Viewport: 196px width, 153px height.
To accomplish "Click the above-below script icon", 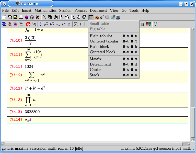I will (x=69, y=24).
